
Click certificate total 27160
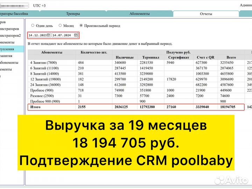[x=171, y=107]
